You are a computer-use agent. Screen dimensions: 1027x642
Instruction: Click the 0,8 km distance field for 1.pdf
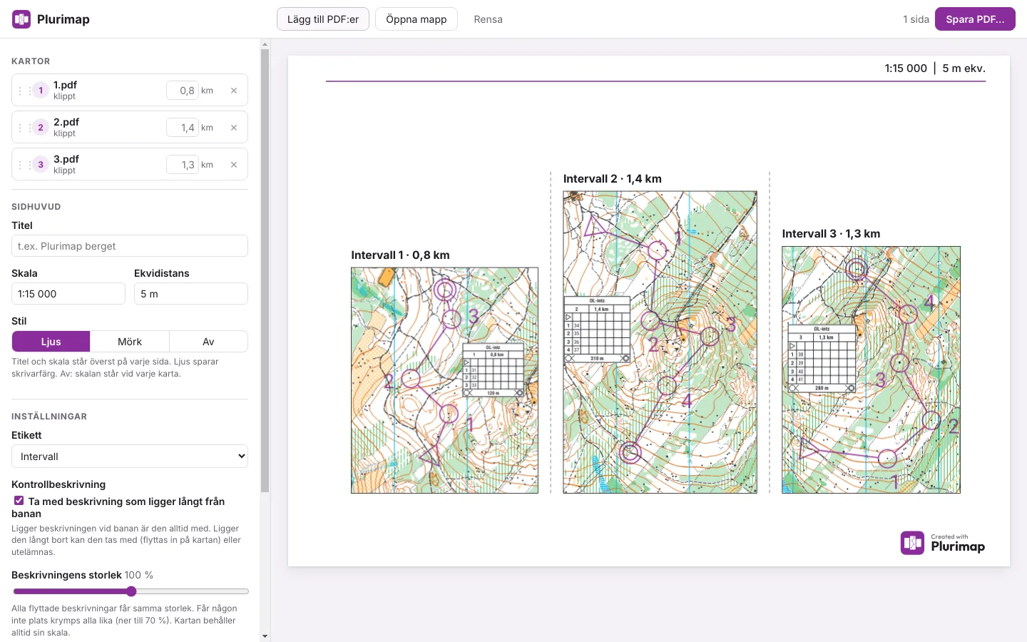[x=183, y=91]
